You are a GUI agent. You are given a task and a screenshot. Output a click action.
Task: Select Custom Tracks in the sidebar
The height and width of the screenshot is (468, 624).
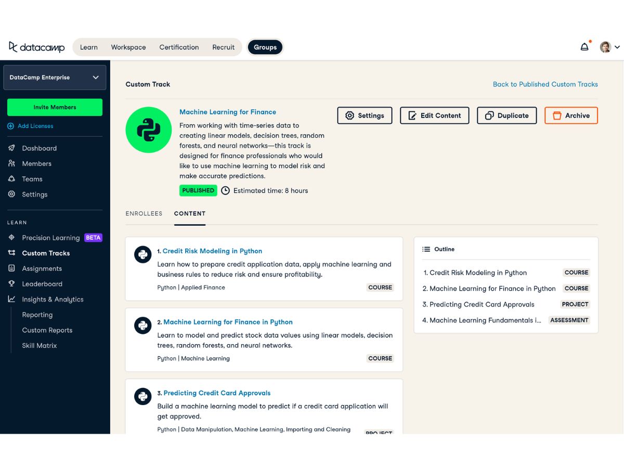pyautogui.click(x=46, y=253)
